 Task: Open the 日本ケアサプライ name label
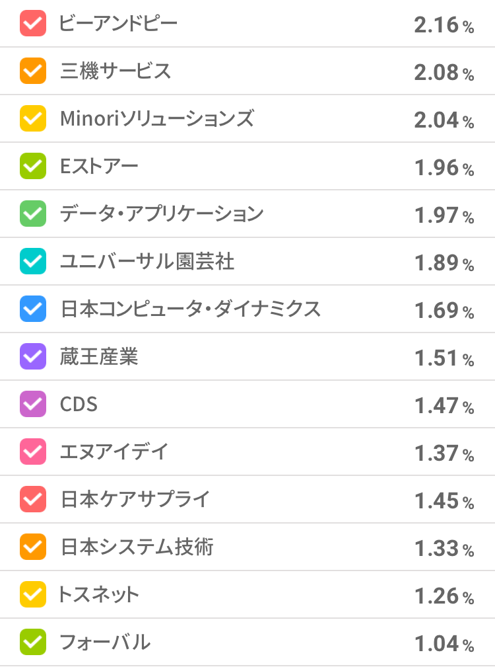click(x=135, y=500)
